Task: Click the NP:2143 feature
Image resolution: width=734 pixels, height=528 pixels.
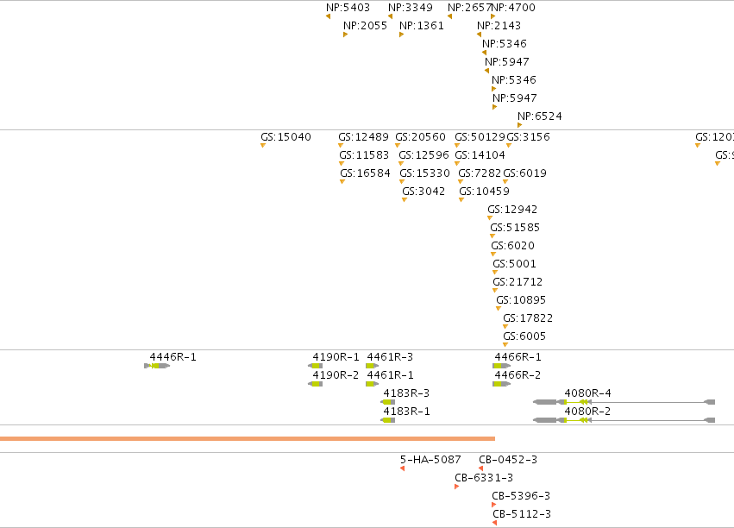Action: pos(479,35)
